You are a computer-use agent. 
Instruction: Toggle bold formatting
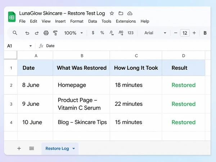[x=205, y=33]
